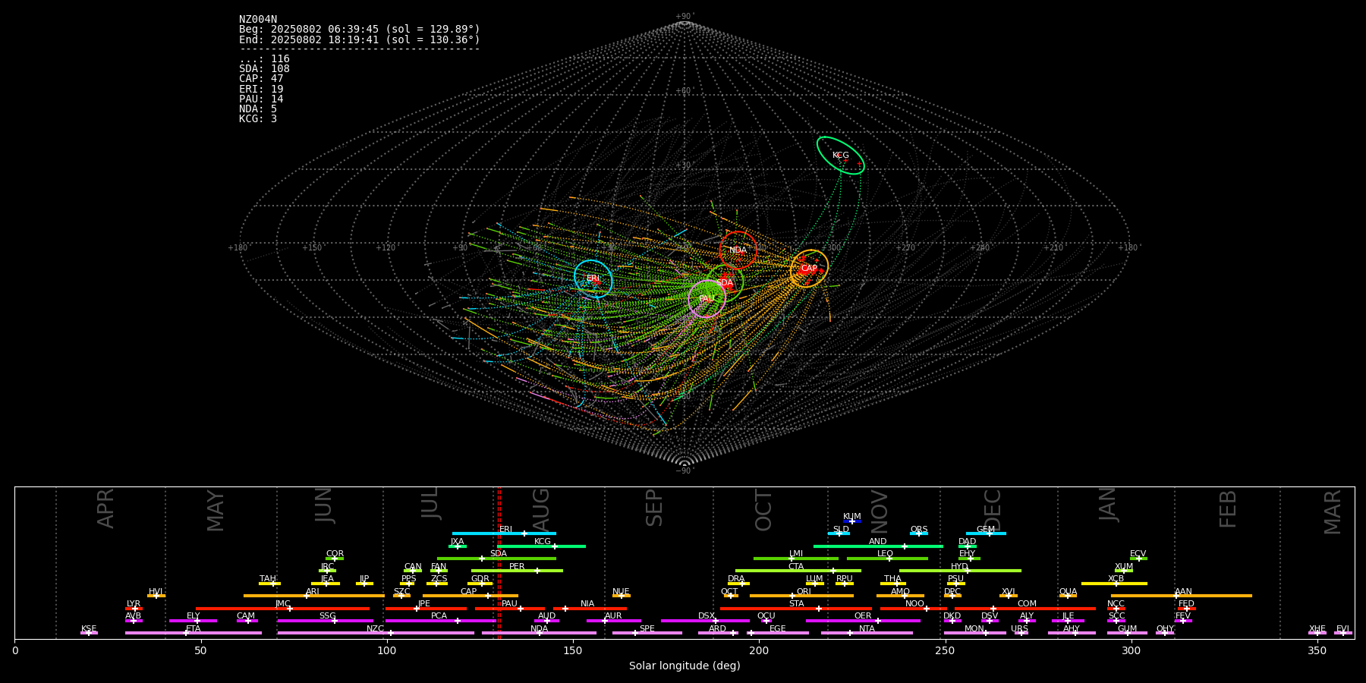Select the orange CAP bar in the timeline

coord(471,596)
